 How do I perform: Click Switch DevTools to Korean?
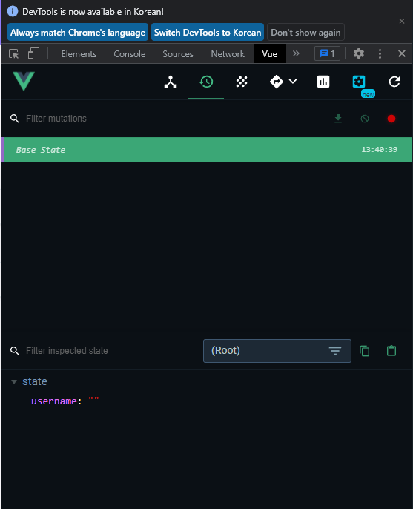[208, 32]
